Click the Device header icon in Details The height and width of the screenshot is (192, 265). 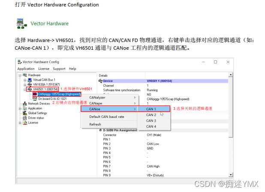coord(101,81)
